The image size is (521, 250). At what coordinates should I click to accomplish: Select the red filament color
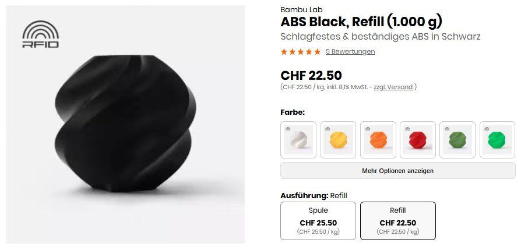pos(417,140)
